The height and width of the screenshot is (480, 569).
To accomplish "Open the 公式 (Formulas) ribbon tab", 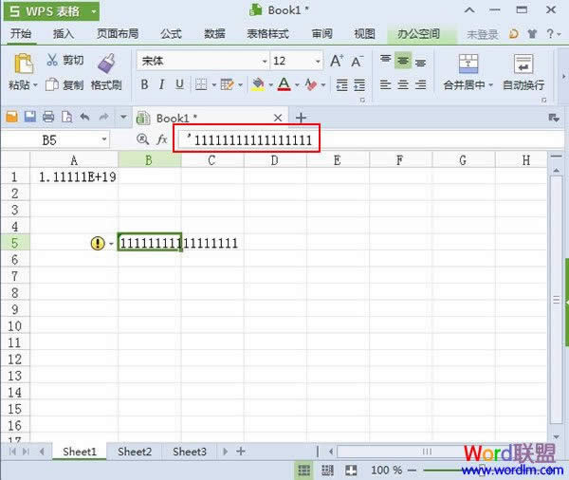I will [x=171, y=34].
